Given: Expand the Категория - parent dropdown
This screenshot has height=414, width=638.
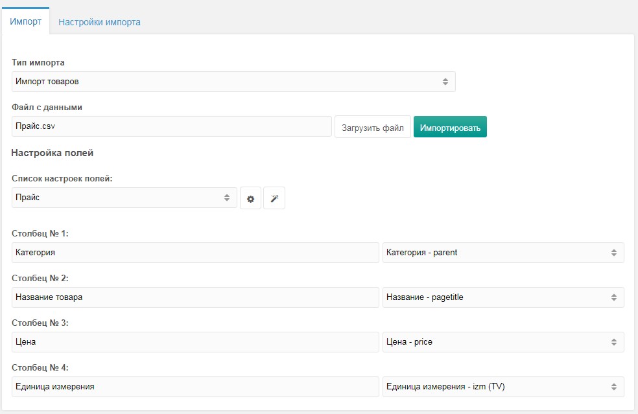Looking at the screenshot, I should [x=503, y=253].
